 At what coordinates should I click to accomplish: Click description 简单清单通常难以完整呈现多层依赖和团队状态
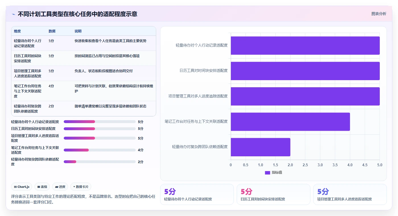pyautogui.click(x=110, y=106)
